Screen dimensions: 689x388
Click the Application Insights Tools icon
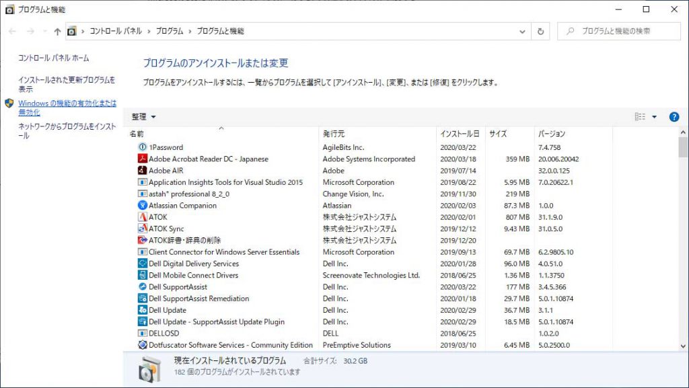click(143, 182)
